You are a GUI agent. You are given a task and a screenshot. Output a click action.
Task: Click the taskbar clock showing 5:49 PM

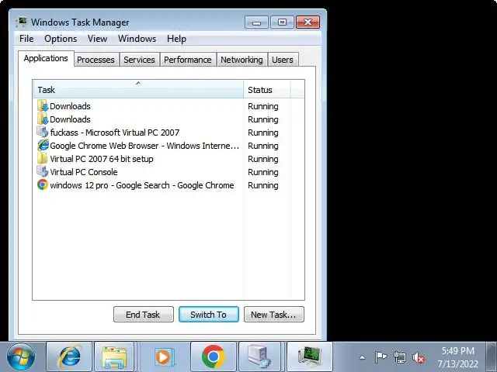[458, 357]
